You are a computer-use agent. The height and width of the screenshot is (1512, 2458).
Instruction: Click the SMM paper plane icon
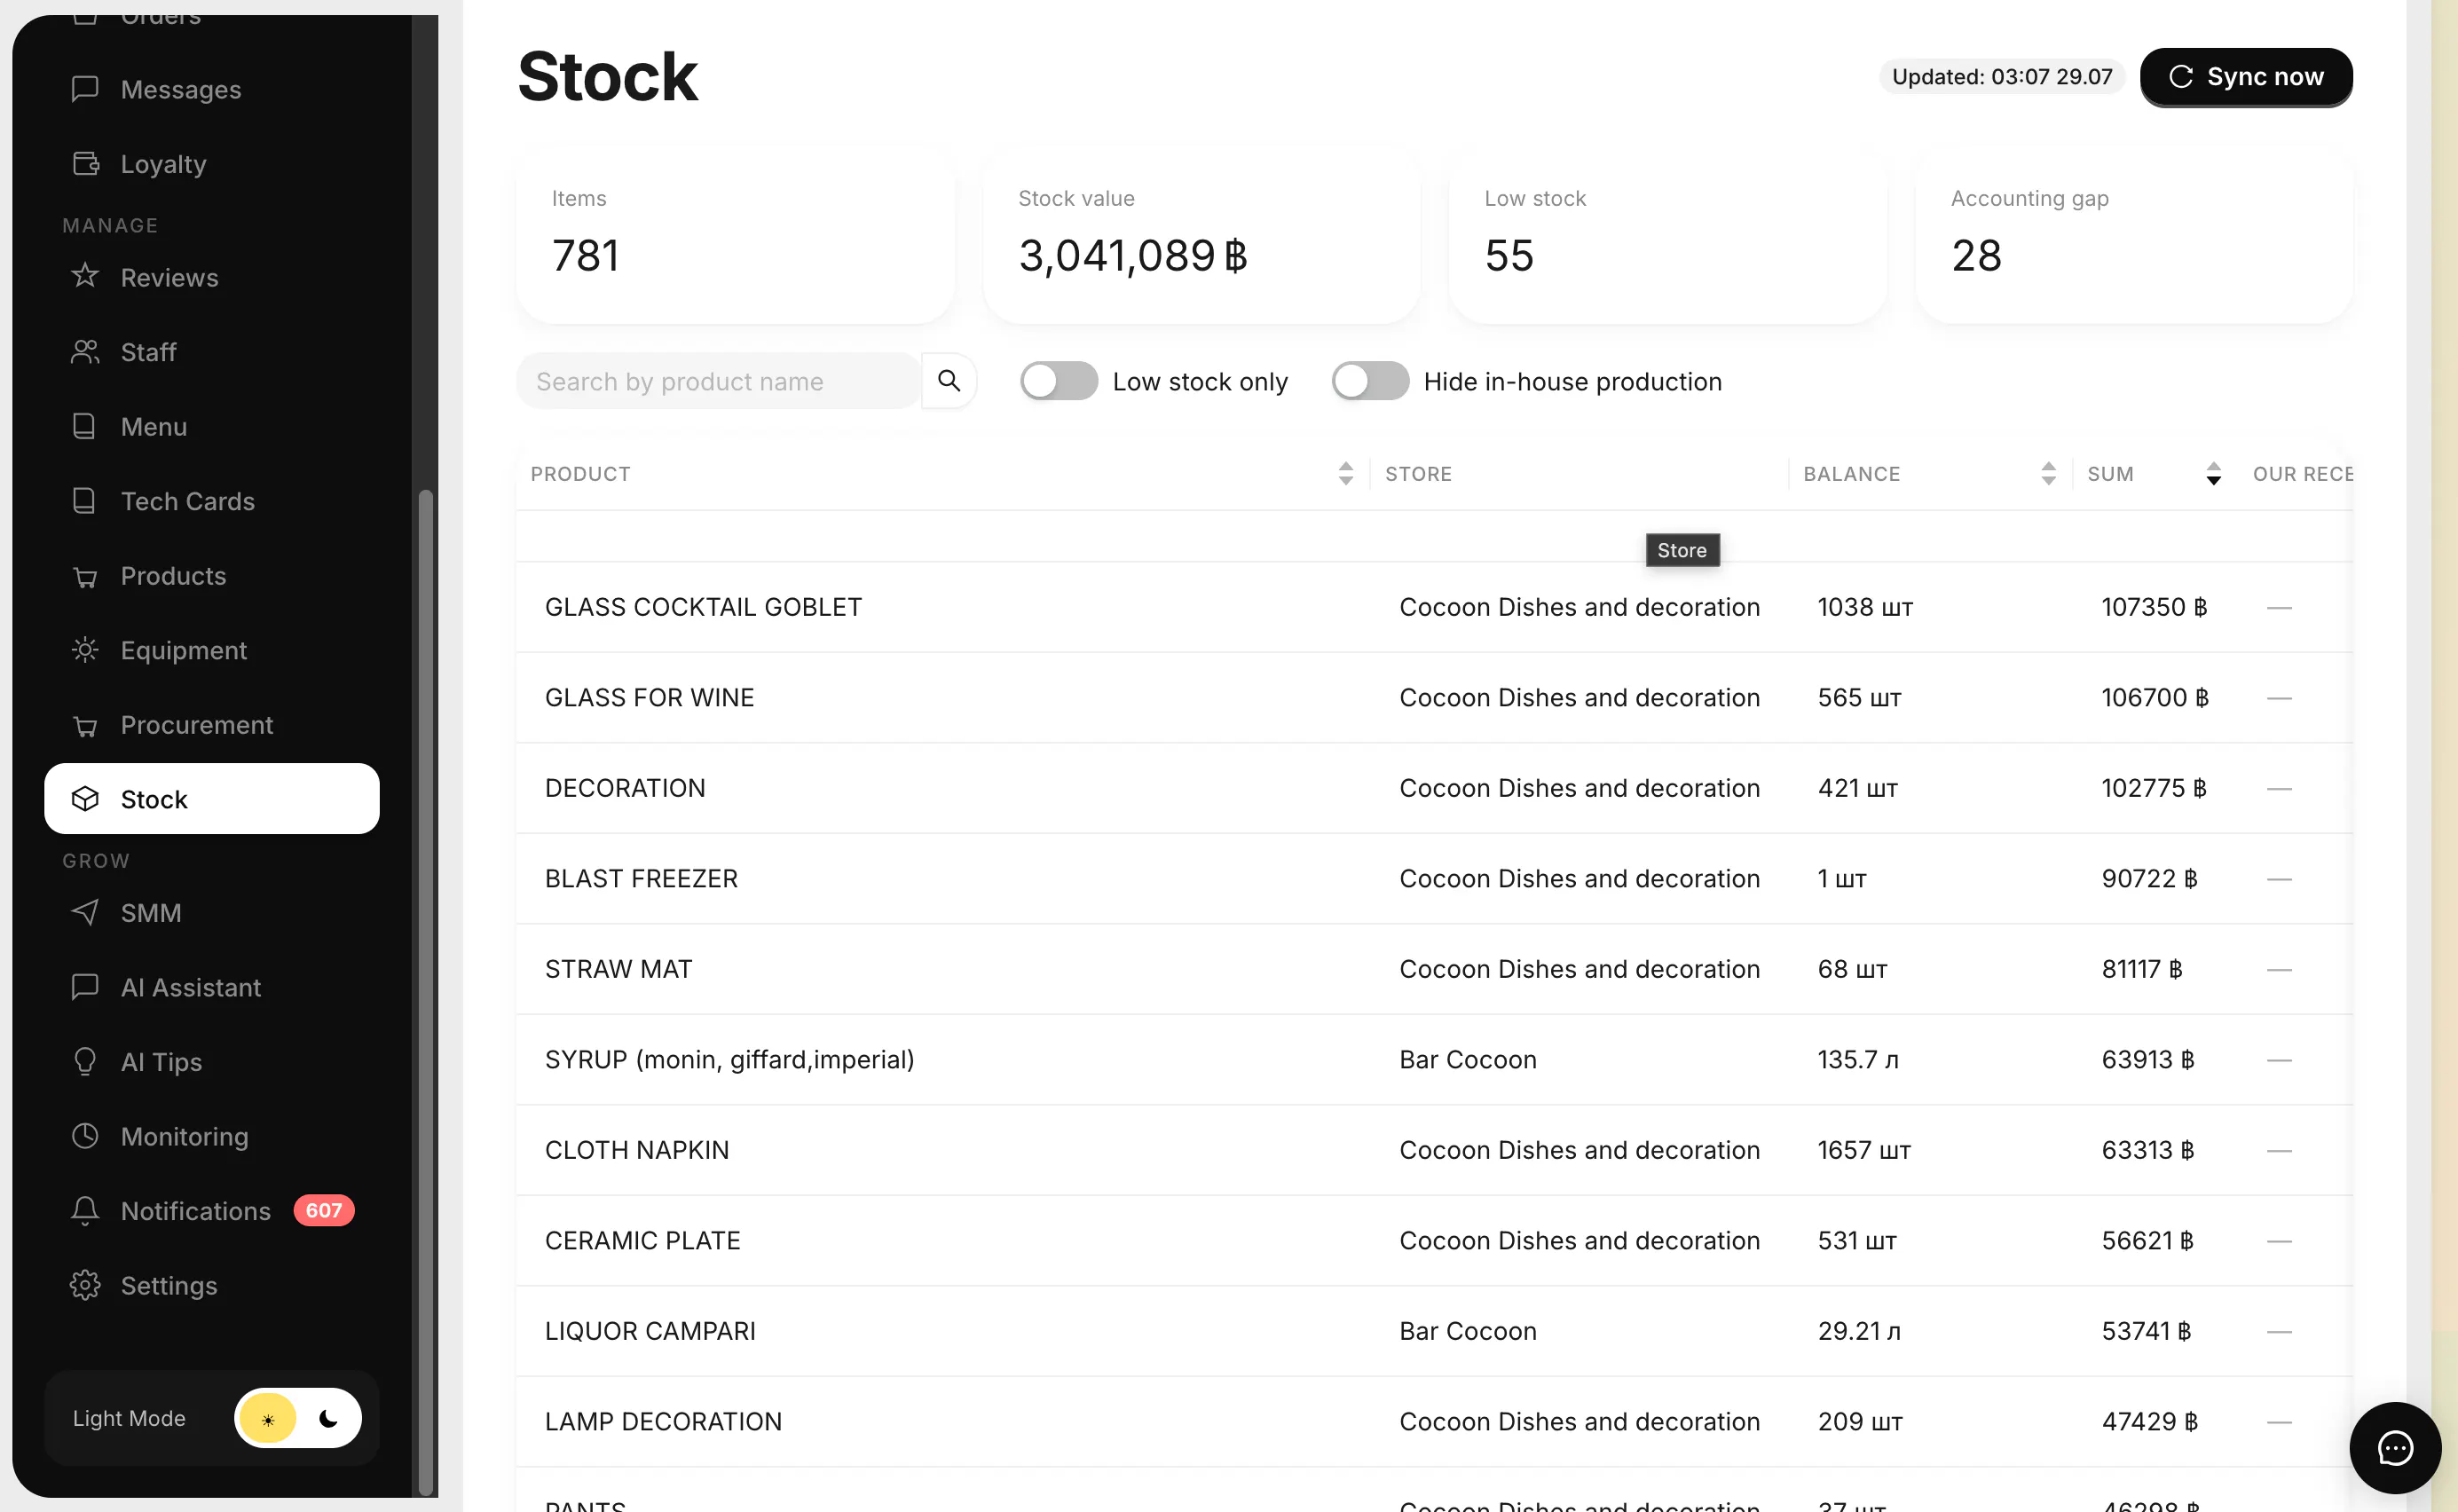(x=85, y=912)
